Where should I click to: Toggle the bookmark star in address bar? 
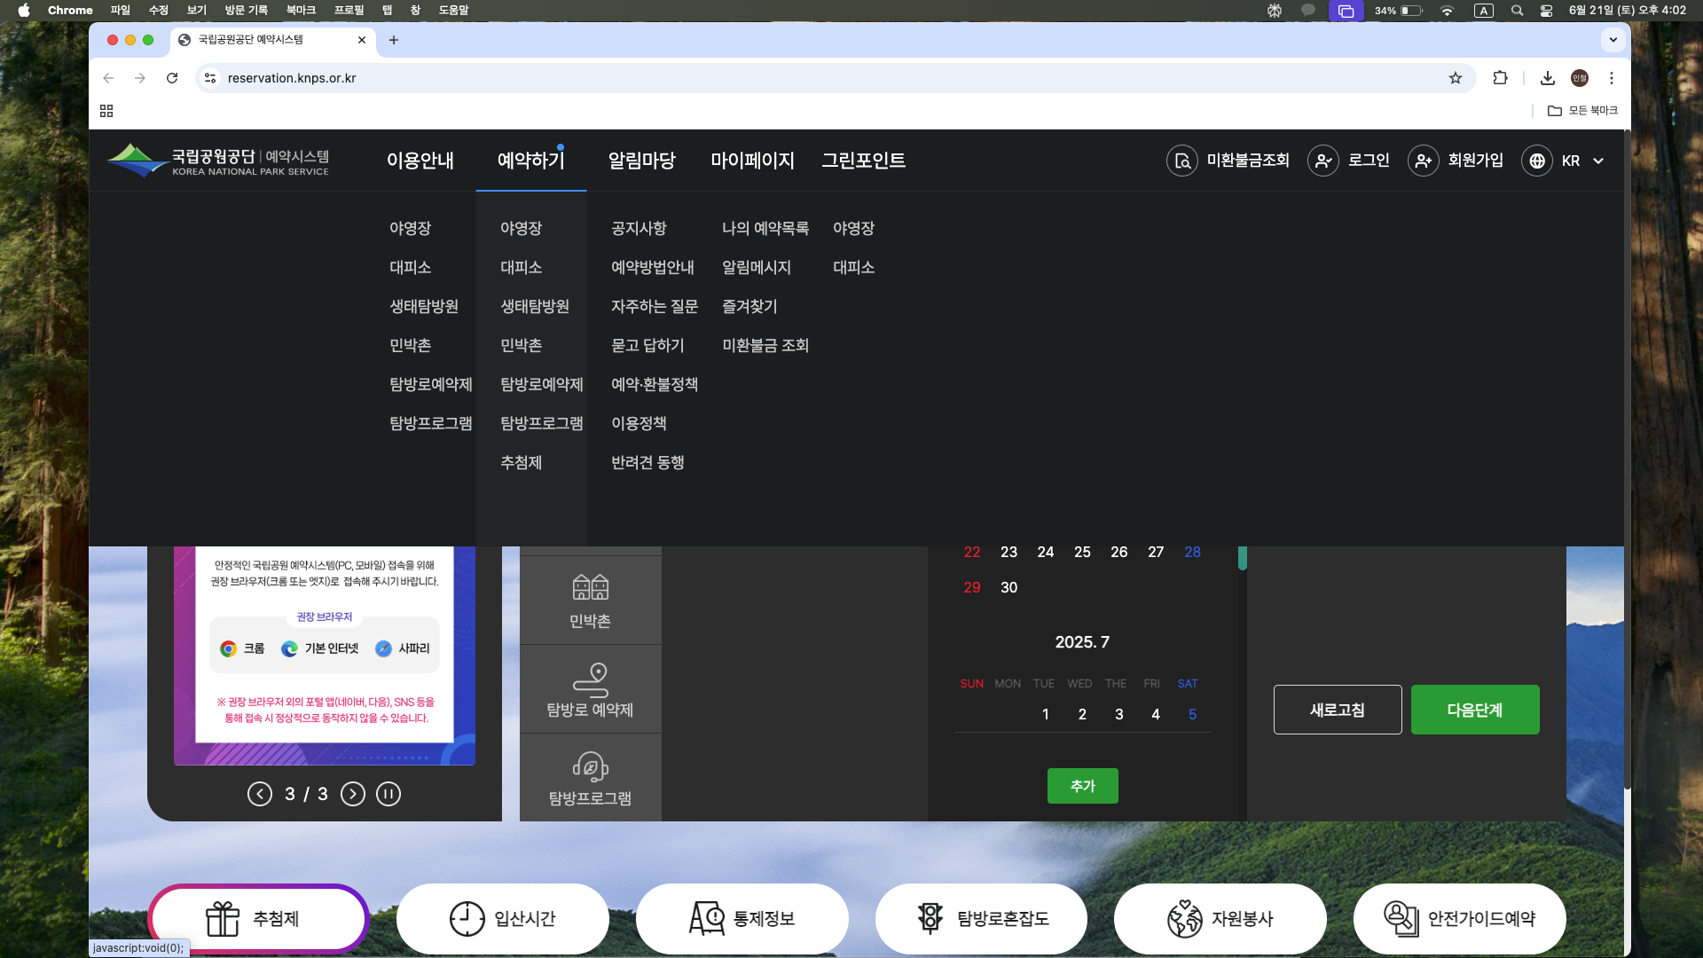pos(1456,78)
